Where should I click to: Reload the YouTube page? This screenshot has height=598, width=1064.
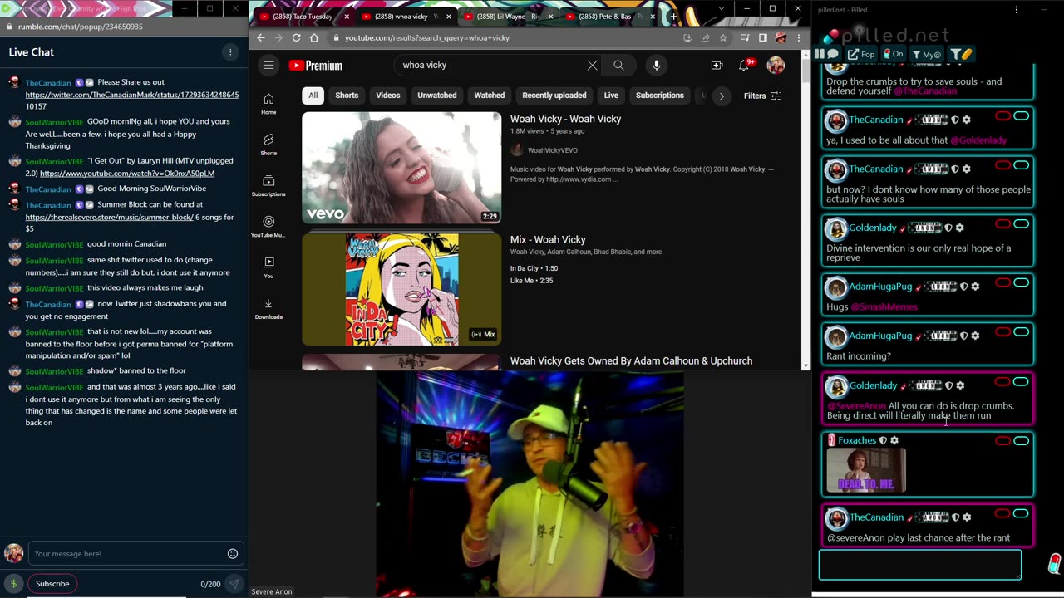[296, 37]
